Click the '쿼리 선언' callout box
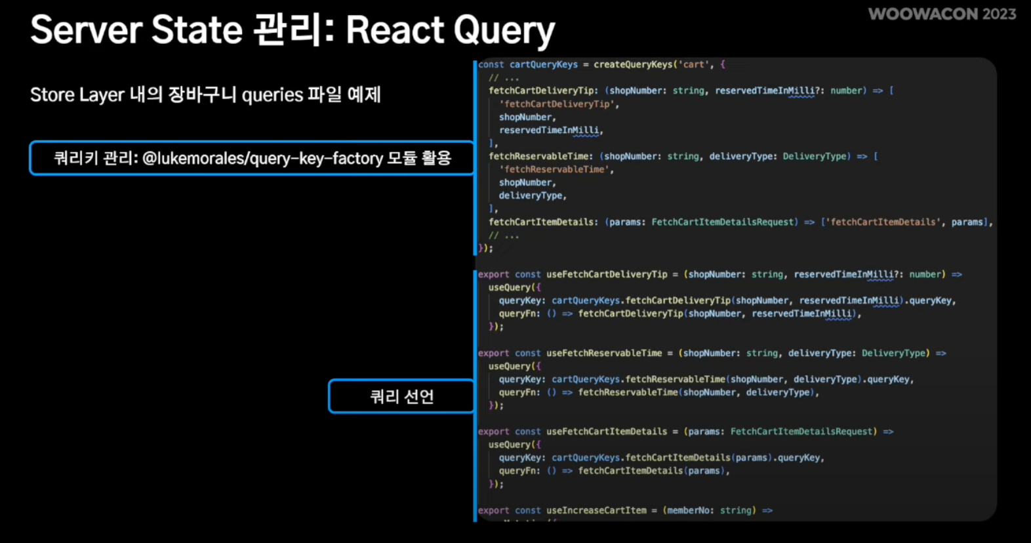The width and height of the screenshot is (1031, 543). pos(401,397)
